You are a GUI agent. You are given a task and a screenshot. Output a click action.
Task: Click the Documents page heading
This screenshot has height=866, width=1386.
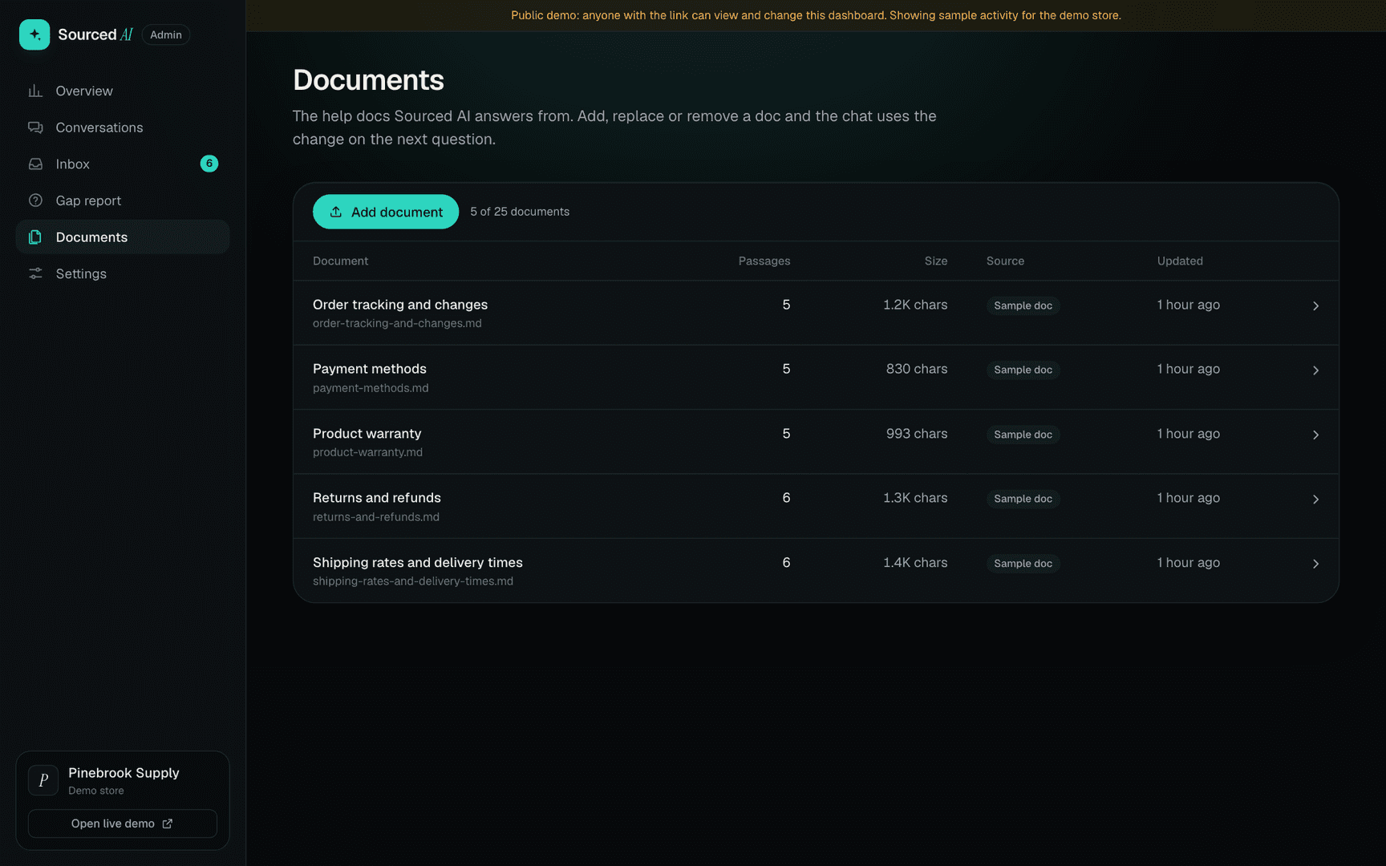click(368, 80)
